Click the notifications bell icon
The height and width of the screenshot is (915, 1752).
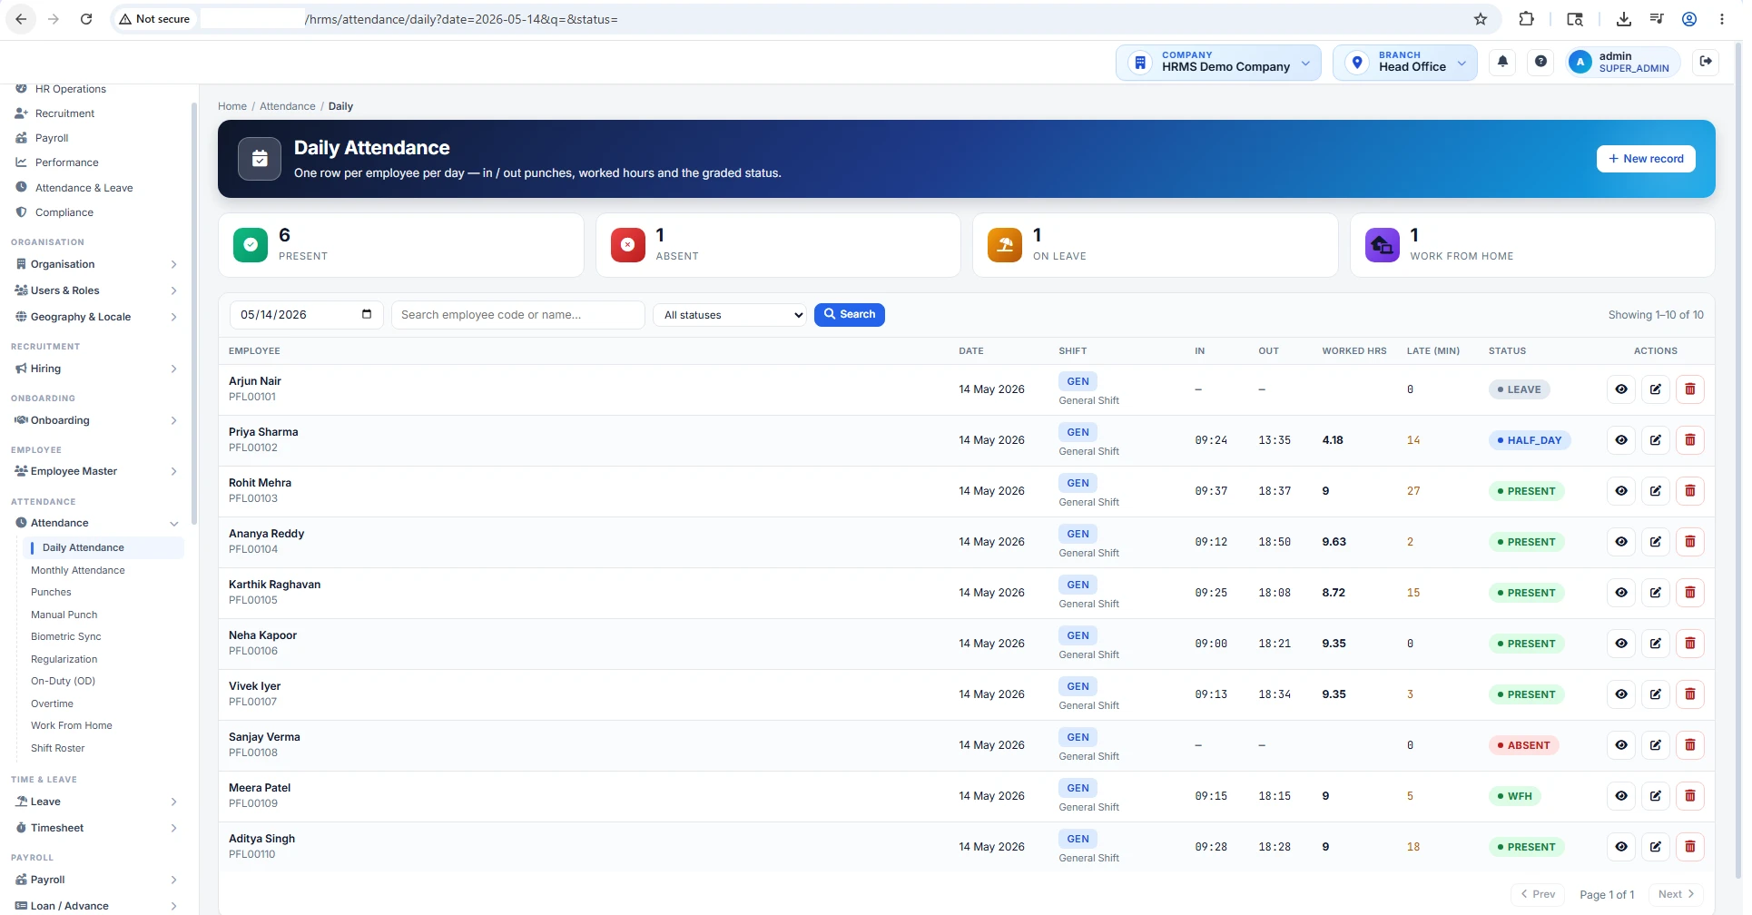point(1502,62)
